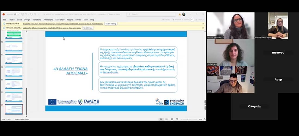Dismiss the Updates Available notification bar

(x=203, y=28)
